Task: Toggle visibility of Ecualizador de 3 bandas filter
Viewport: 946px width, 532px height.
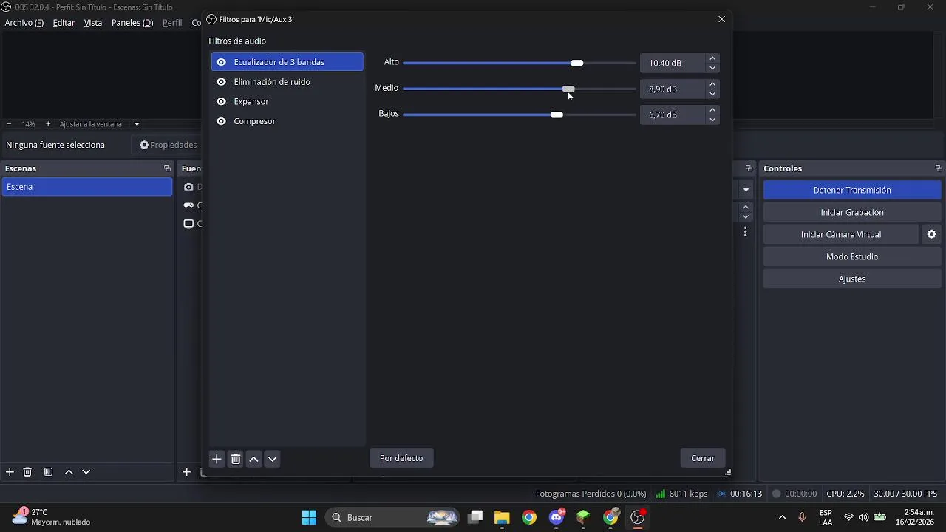Action: coord(221,62)
